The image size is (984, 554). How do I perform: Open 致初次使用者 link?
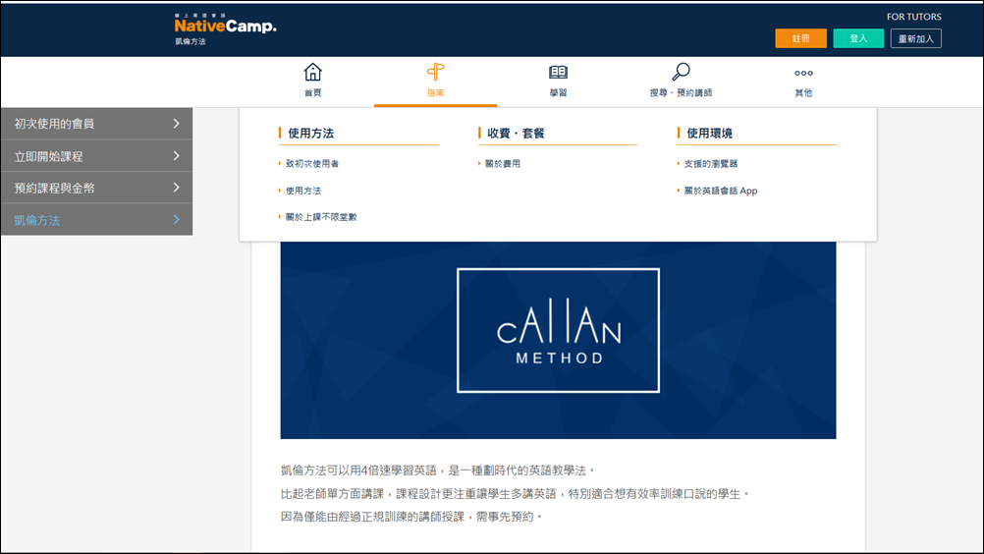[x=312, y=164]
